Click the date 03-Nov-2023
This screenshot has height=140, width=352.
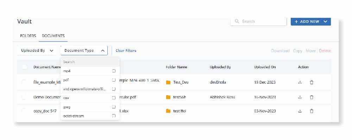[x=265, y=111]
